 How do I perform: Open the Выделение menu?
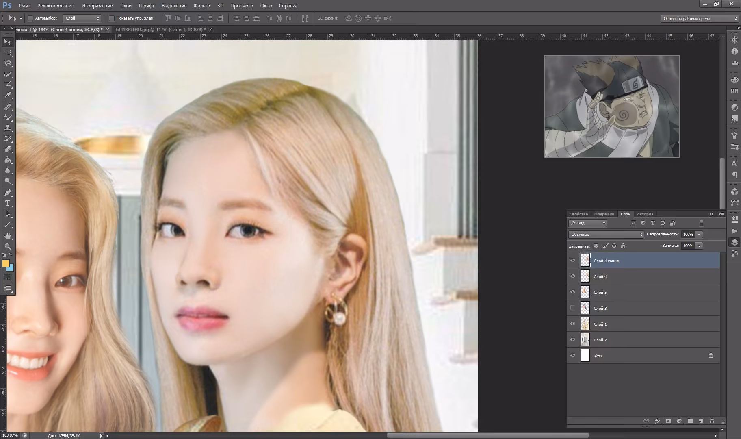tap(174, 6)
